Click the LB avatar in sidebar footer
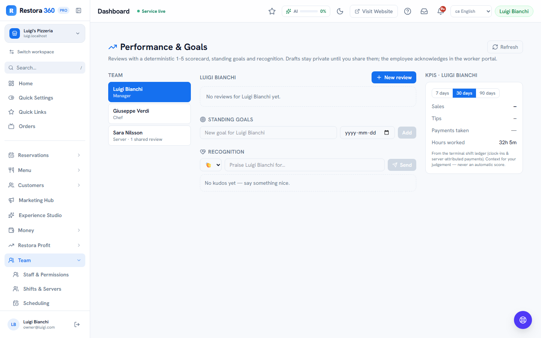 pos(14,324)
